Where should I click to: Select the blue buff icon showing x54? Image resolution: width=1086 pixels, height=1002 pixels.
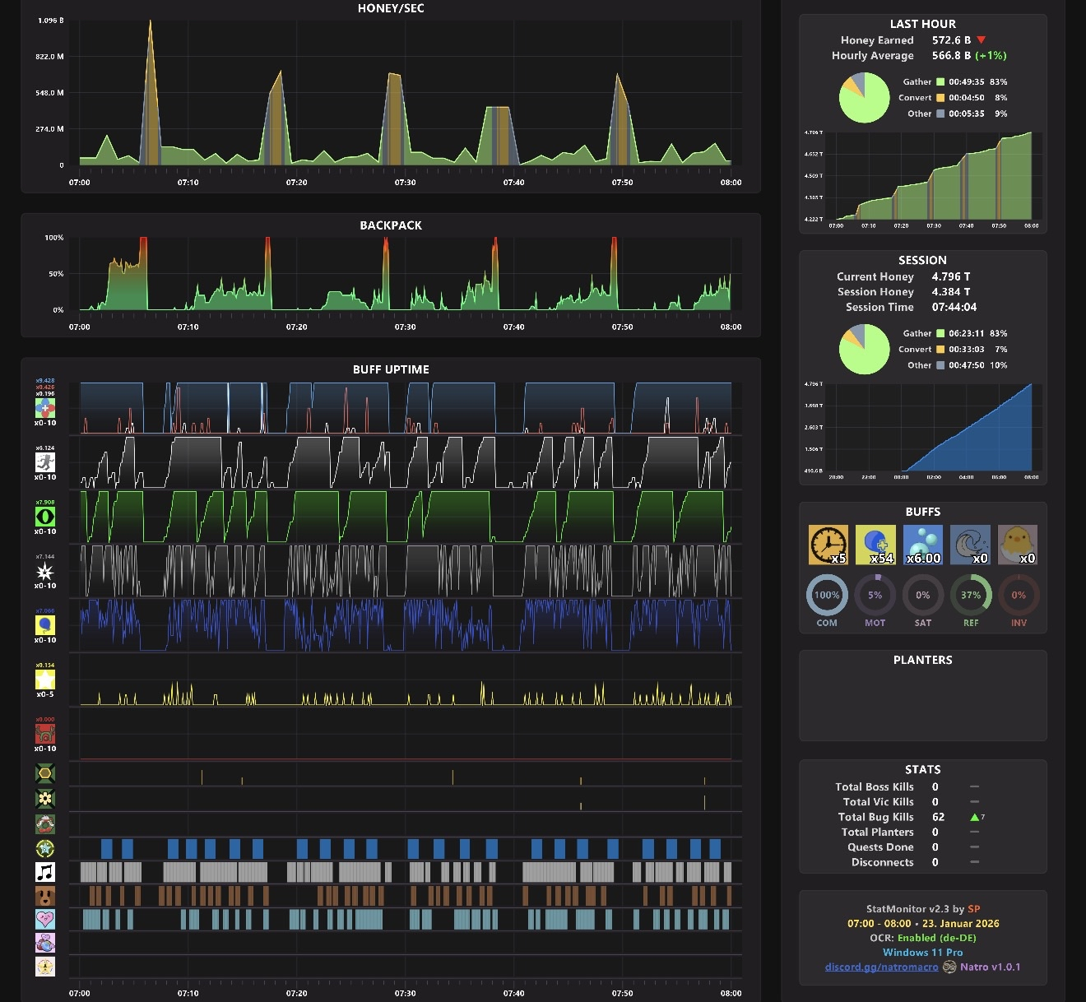point(875,545)
